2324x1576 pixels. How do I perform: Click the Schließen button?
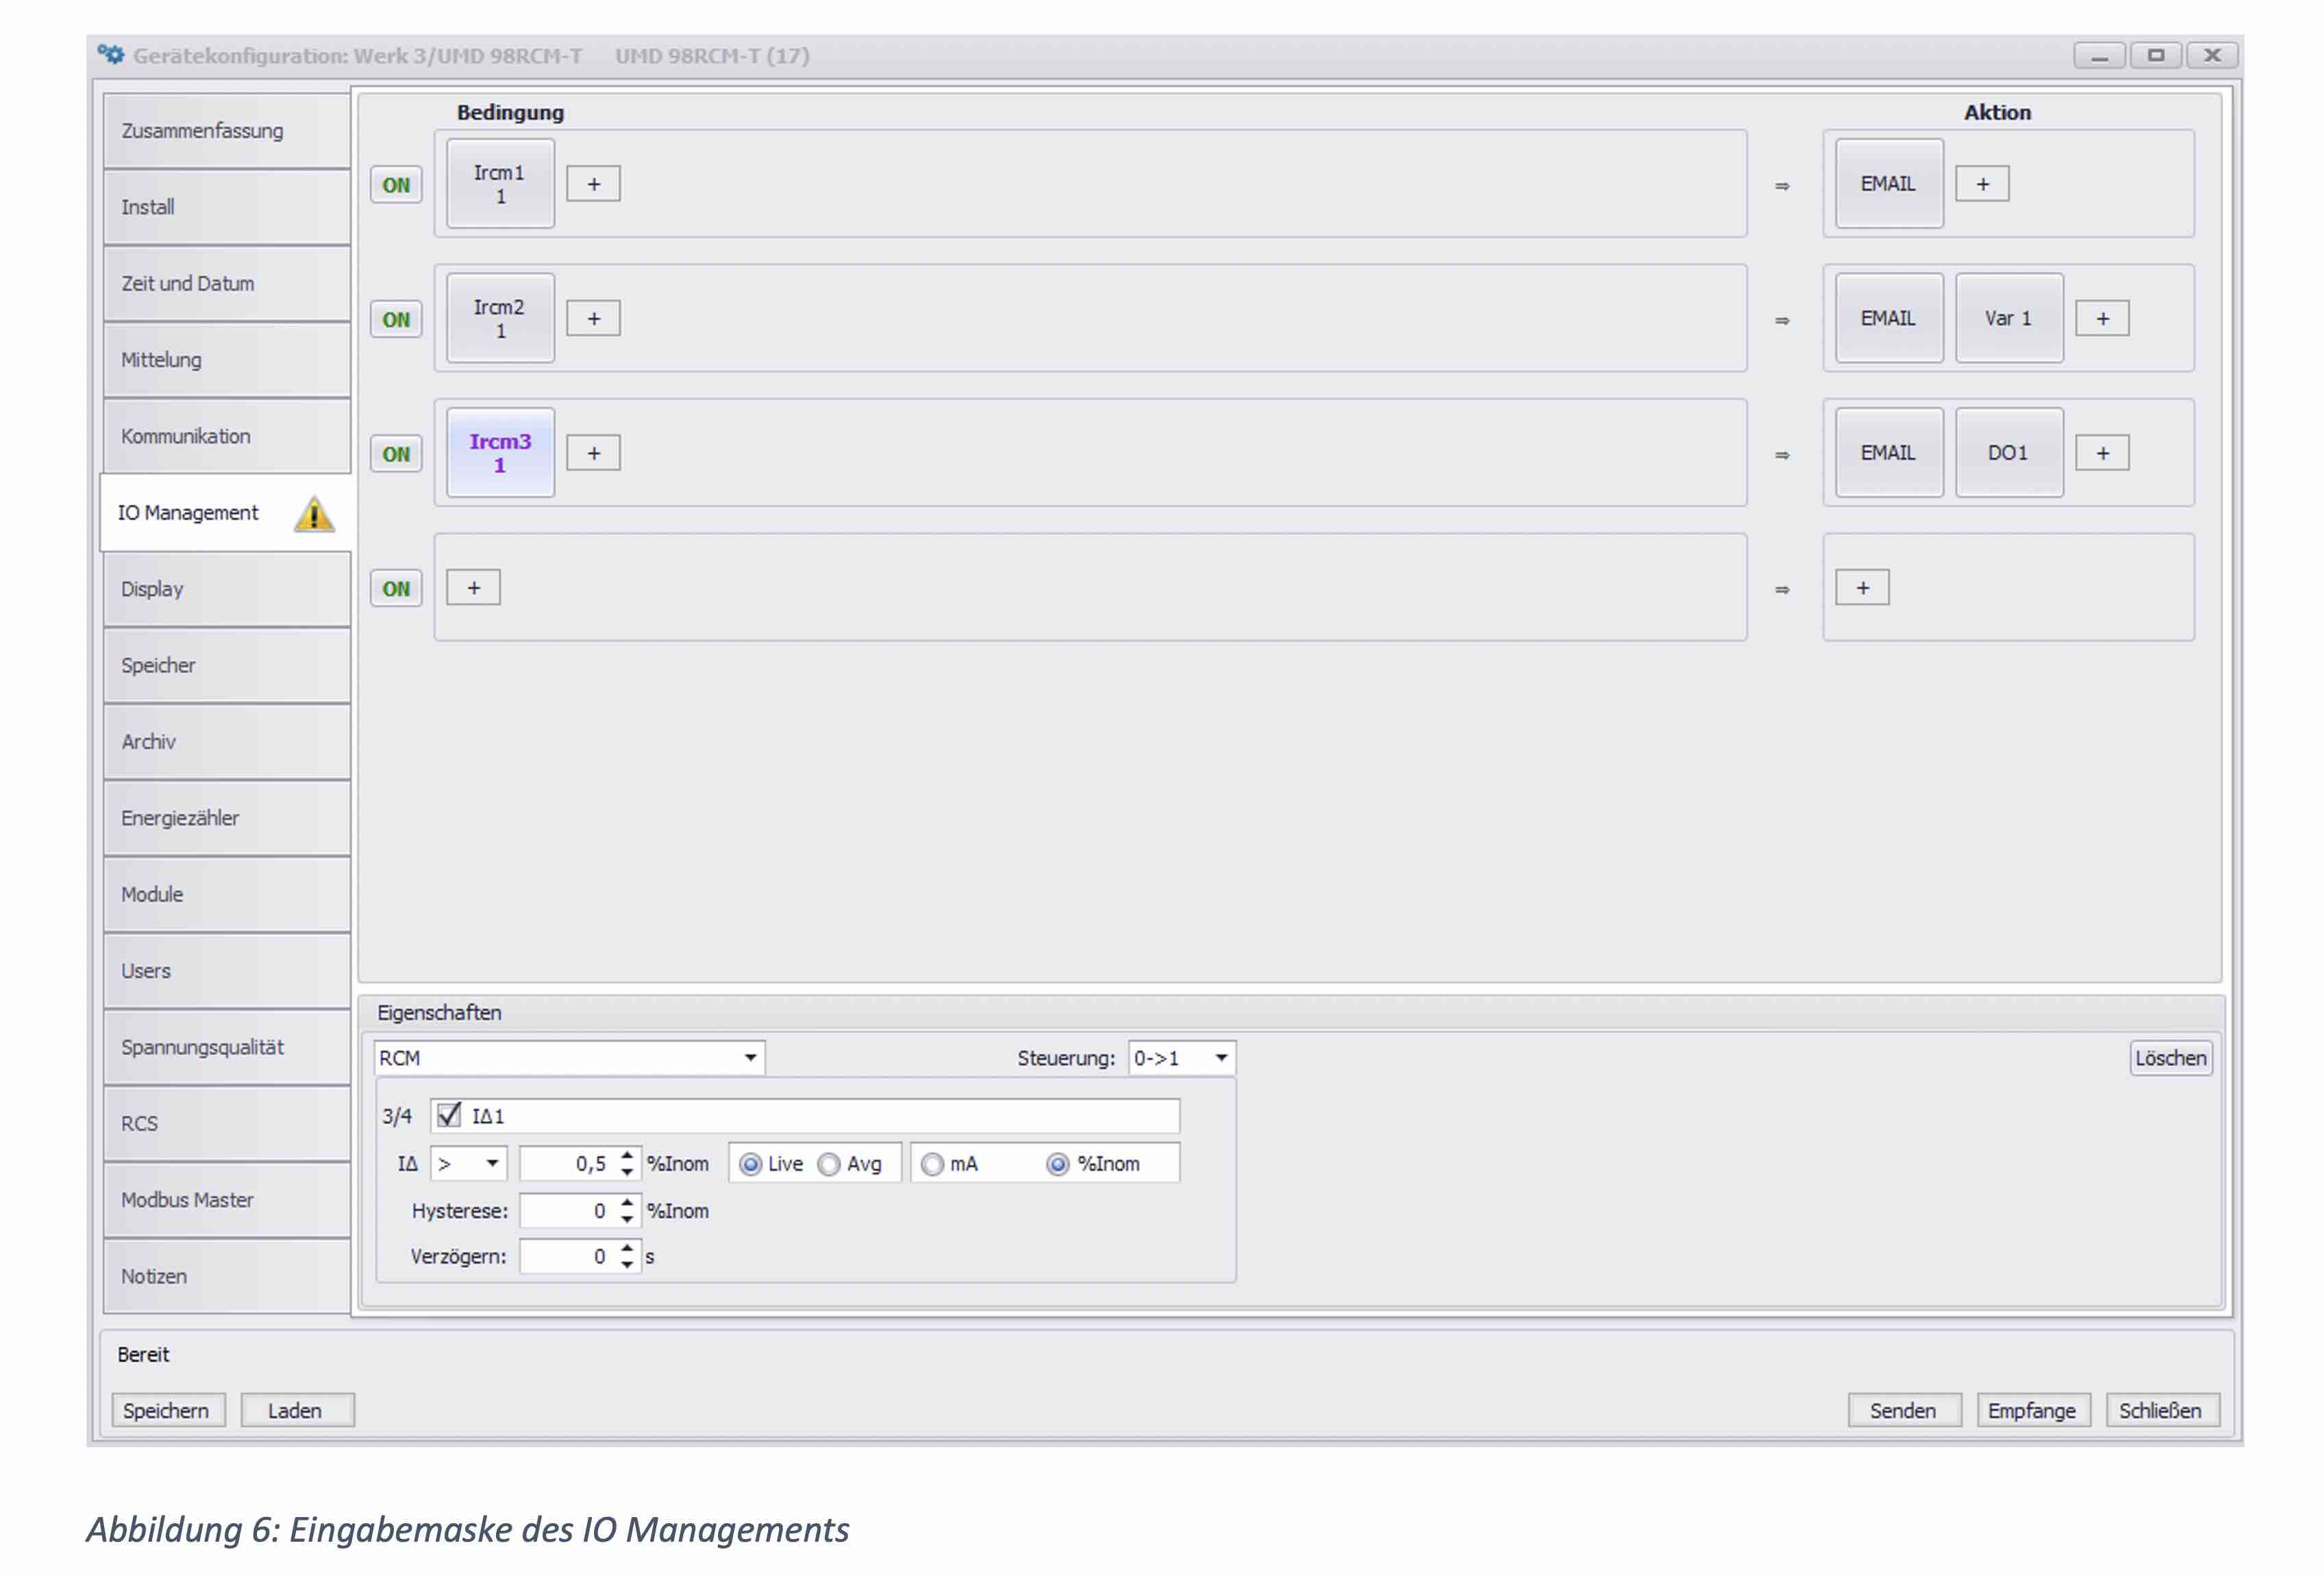(2162, 1410)
